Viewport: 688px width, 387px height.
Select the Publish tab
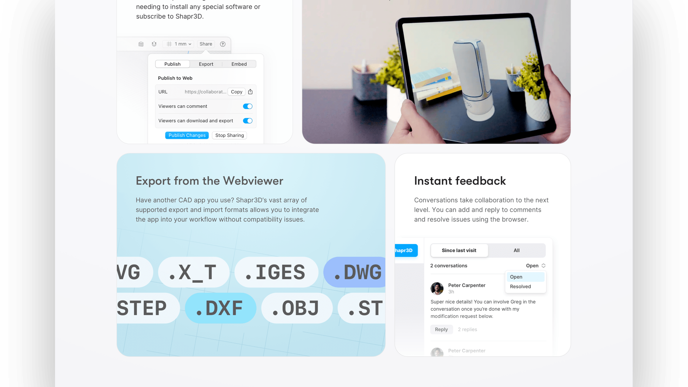173,64
